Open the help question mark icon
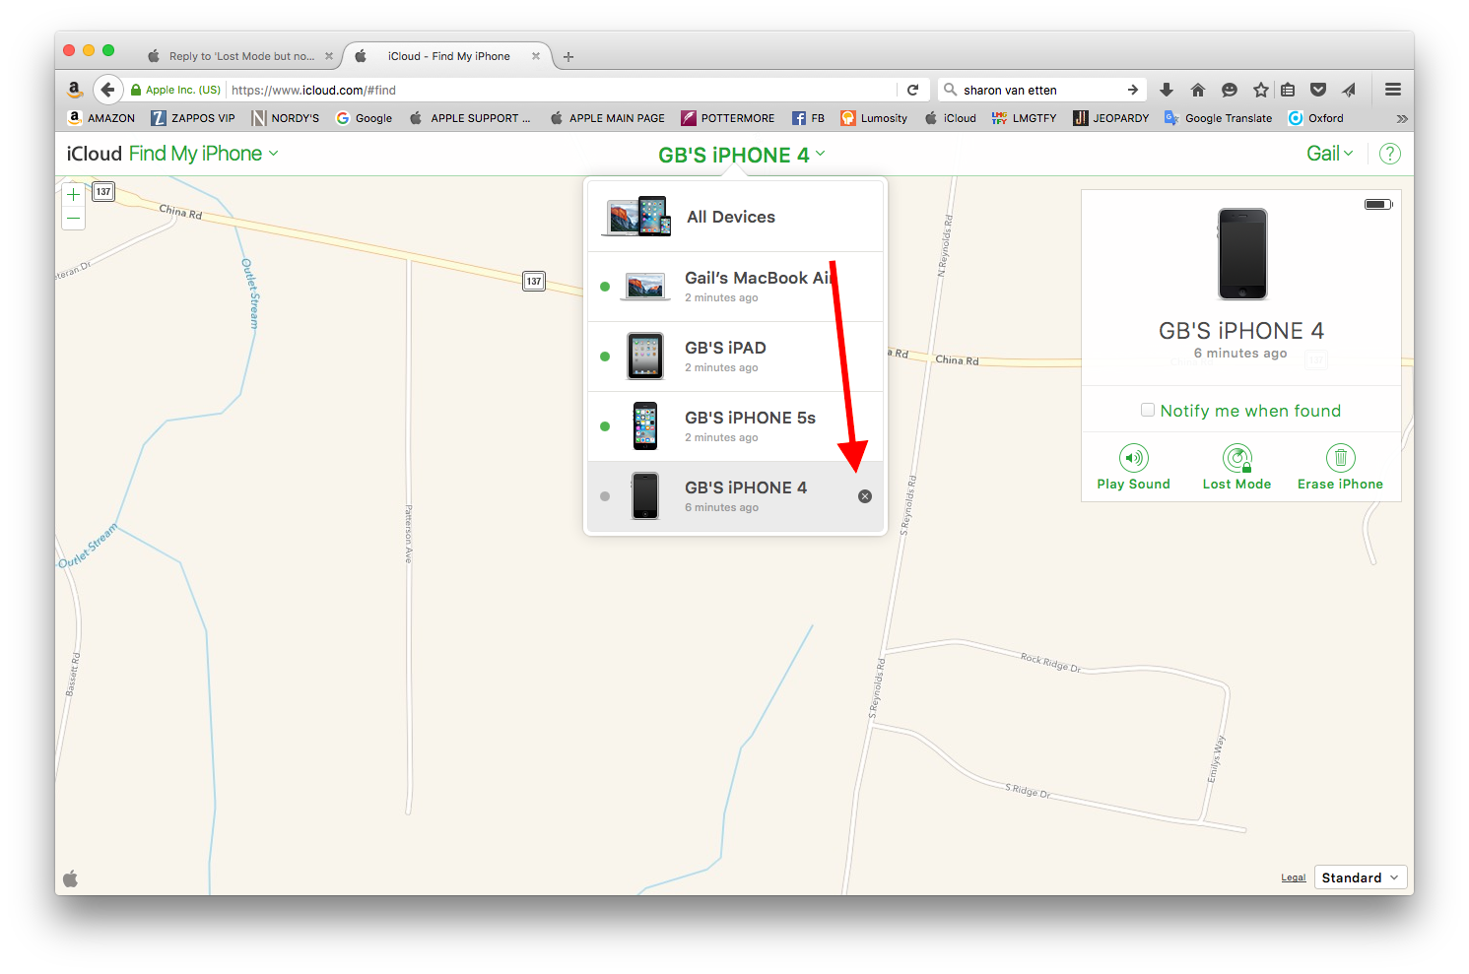 point(1390,154)
